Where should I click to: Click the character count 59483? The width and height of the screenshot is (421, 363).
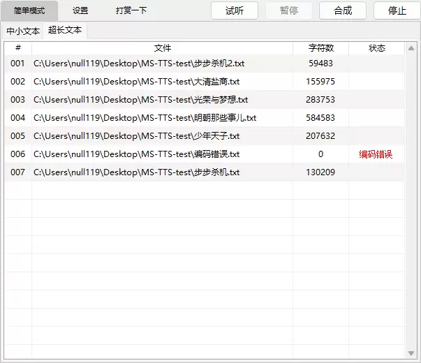pyautogui.click(x=320, y=64)
